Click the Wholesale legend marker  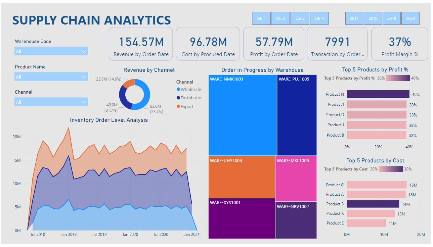pos(178,90)
